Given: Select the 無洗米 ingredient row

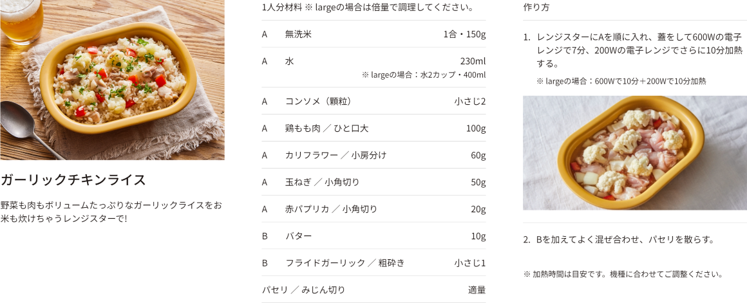Looking at the screenshot, I should [373, 34].
